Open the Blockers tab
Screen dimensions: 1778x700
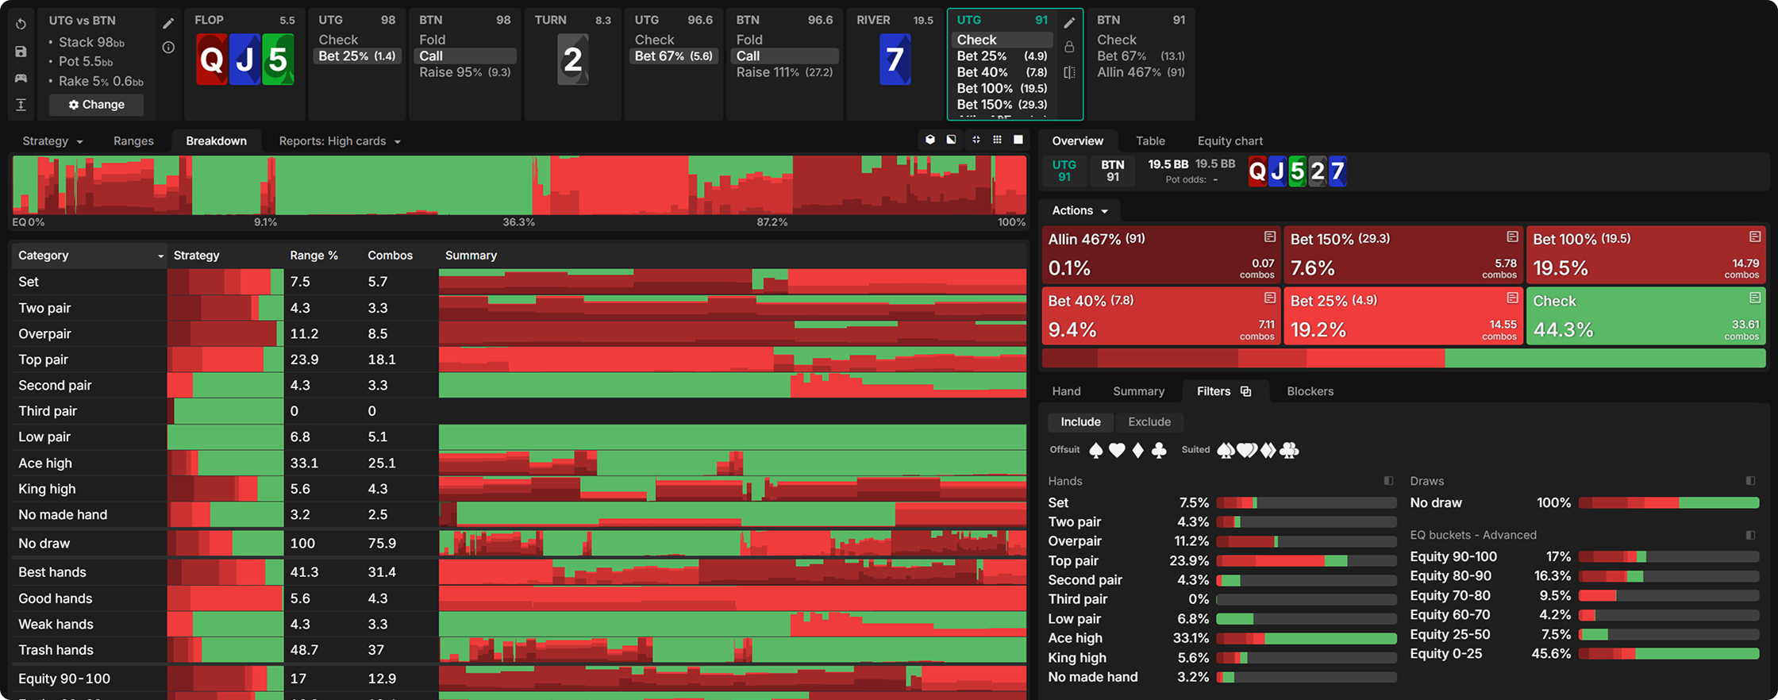click(1310, 391)
